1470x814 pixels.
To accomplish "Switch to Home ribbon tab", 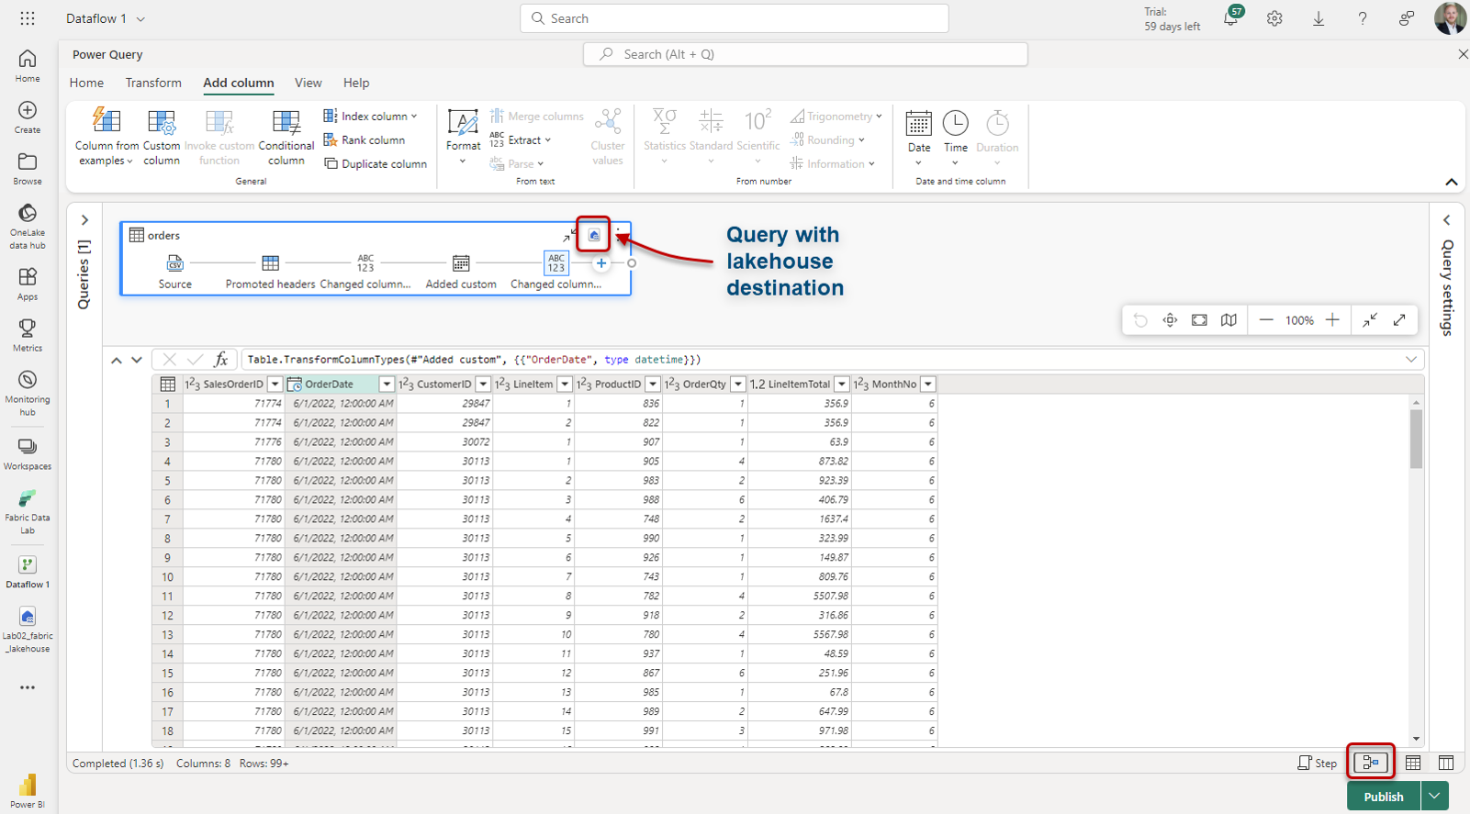I will (86, 83).
